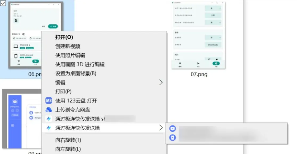Viewport: 297px width, 154px height.
Task: Choose 创建新视频 from the context menu
Action: pyautogui.click(x=68, y=46)
